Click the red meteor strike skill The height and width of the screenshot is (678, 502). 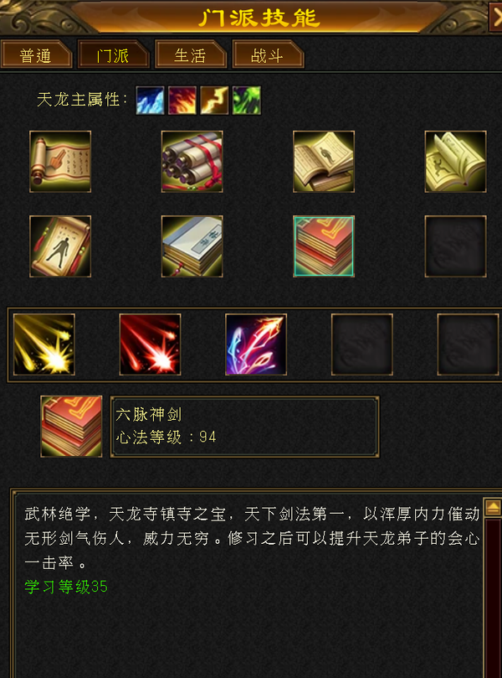click(x=151, y=344)
